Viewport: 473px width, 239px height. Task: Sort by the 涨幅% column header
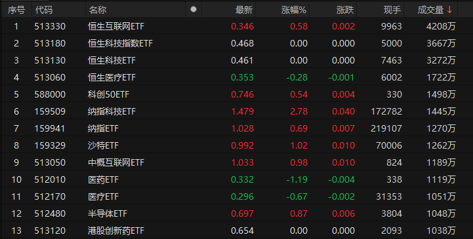coord(293,10)
